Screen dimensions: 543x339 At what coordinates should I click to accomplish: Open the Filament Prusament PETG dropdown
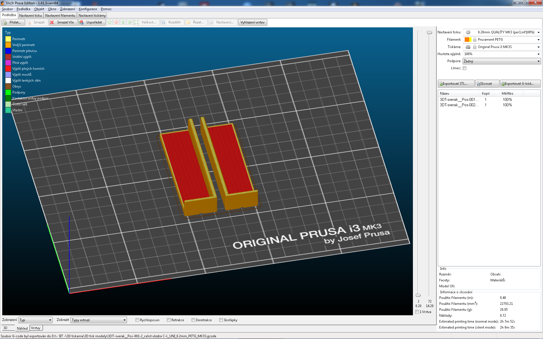(502, 40)
